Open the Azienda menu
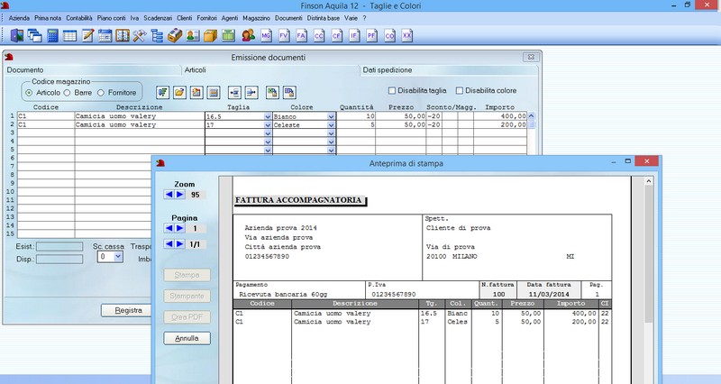 coord(19,18)
